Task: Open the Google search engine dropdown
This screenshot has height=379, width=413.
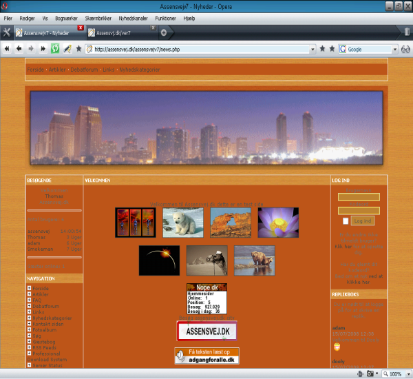Action: [395, 50]
